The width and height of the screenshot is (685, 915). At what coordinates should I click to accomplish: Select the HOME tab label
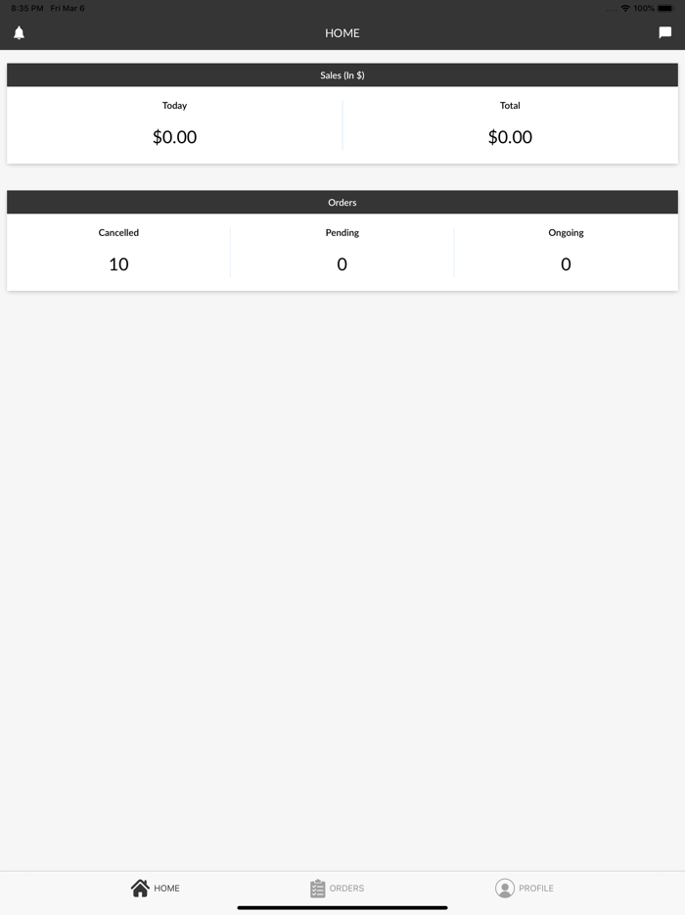167,889
